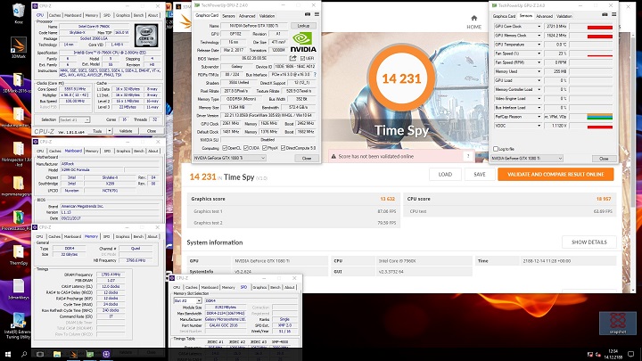
Task: Open the Recycle Bin desktop icon
Action: pos(19,12)
